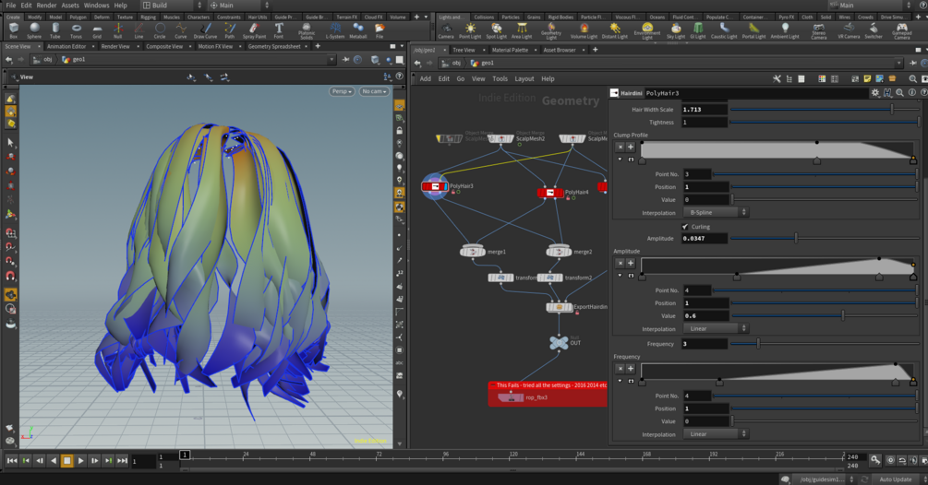928x485 pixels.
Task: Click the Tightness value field
Action: coord(705,123)
